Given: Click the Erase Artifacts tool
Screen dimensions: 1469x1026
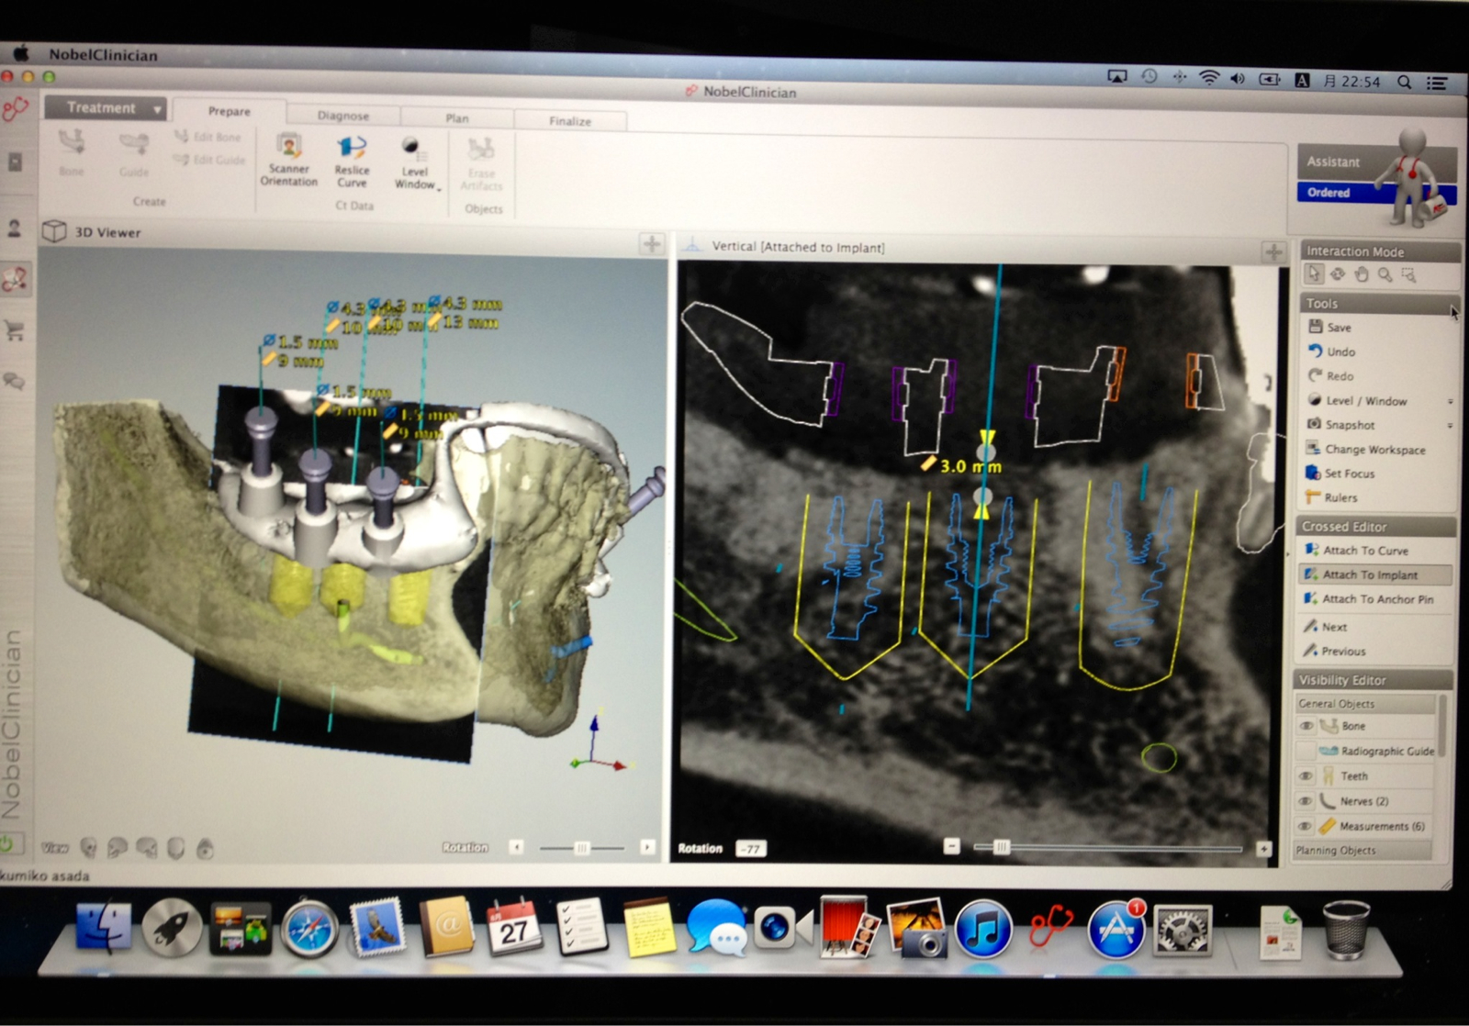Looking at the screenshot, I should [481, 164].
